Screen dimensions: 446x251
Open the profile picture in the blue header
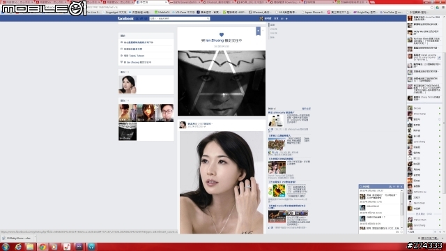(x=261, y=19)
